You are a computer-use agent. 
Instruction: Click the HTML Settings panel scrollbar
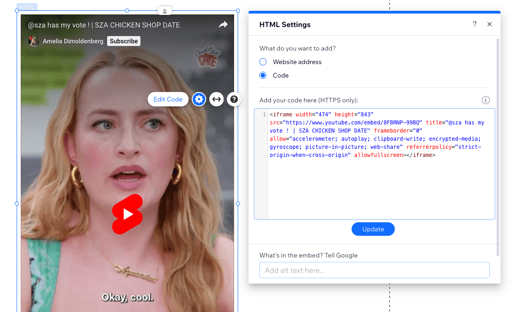point(498,147)
